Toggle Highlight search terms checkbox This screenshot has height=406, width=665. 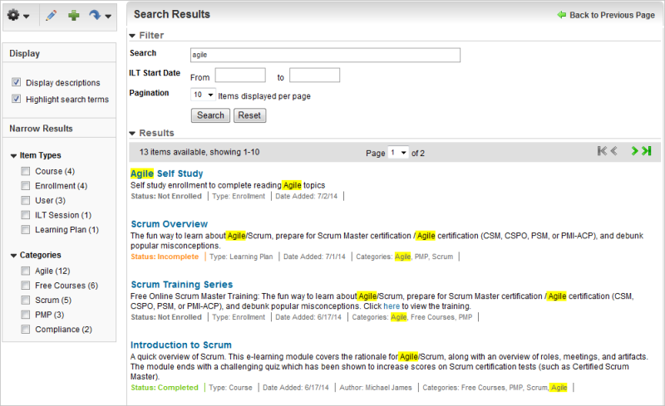(x=16, y=99)
